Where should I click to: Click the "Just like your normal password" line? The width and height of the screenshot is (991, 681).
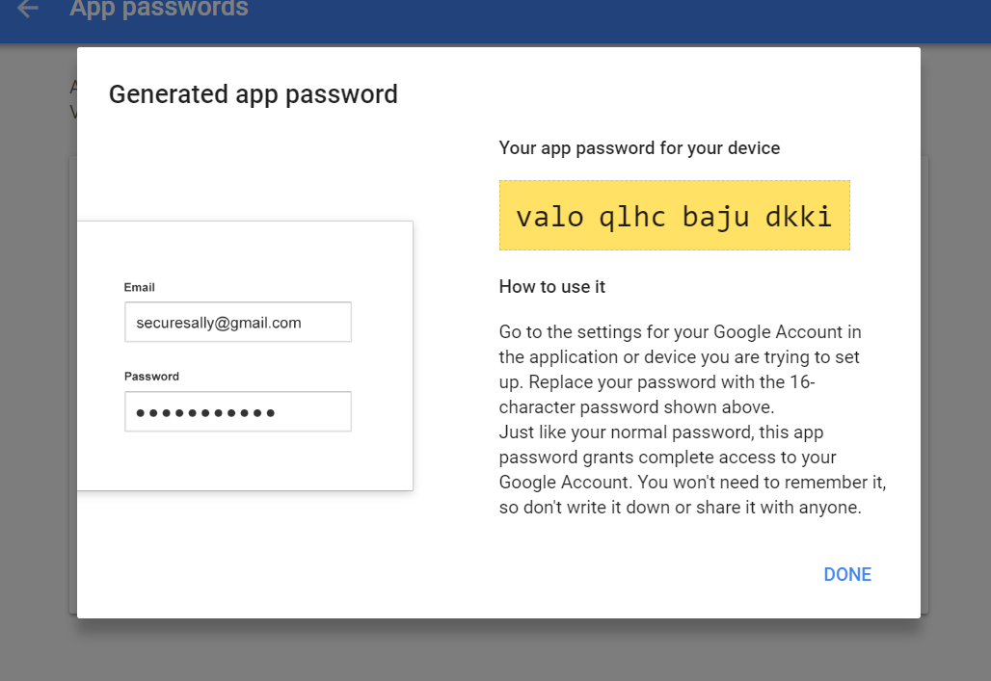click(x=660, y=432)
